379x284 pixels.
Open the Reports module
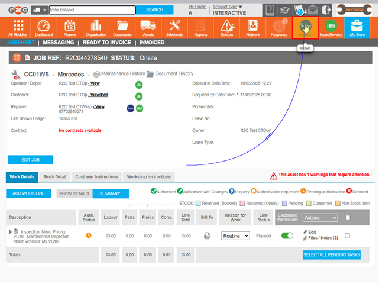click(x=200, y=28)
